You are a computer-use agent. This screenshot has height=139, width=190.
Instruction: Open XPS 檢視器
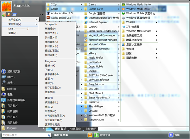click(x=130, y=27)
